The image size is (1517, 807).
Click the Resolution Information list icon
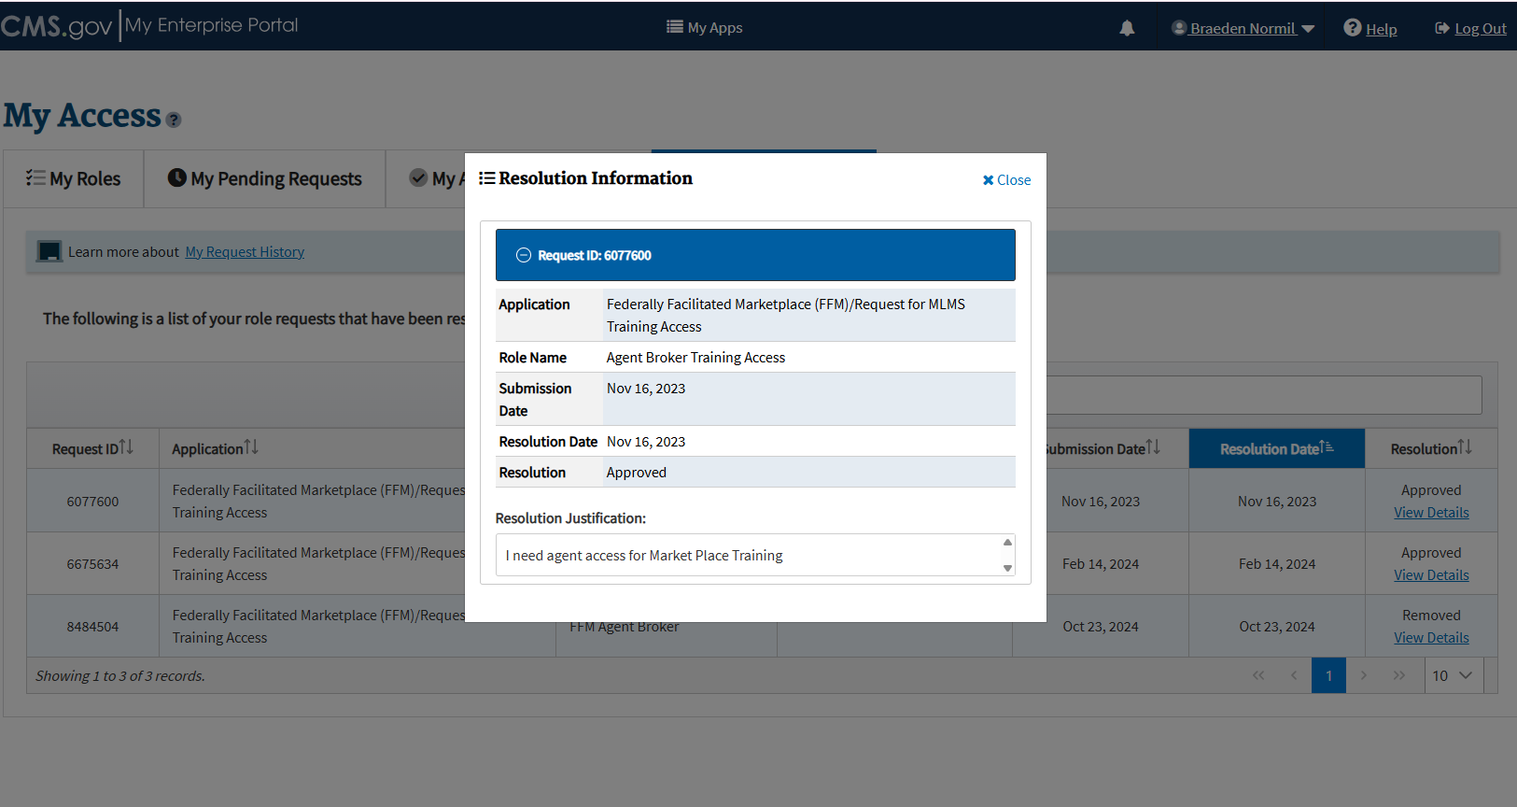coord(486,178)
